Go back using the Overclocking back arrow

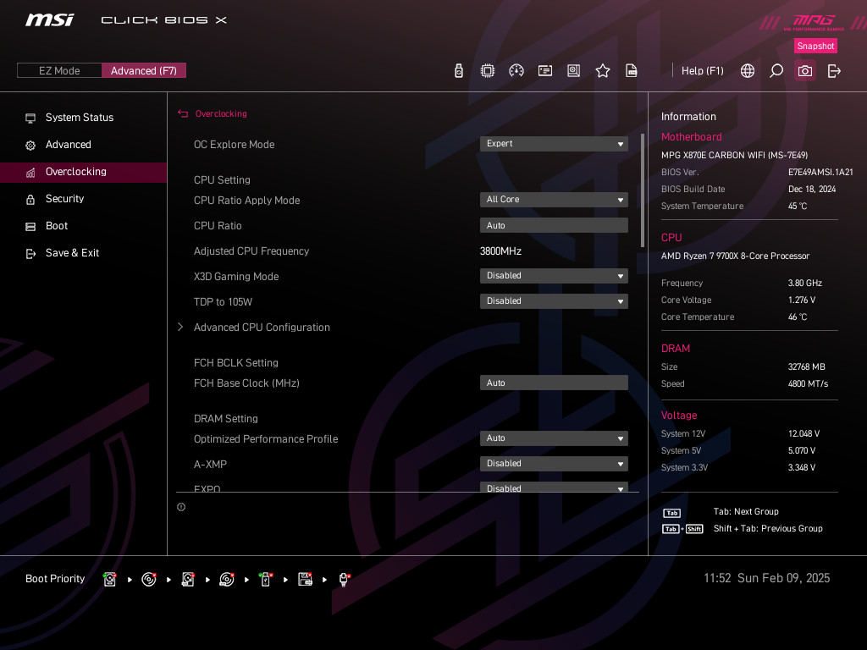click(182, 113)
